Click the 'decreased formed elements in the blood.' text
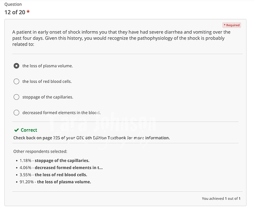This screenshot has width=254, height=212. [x=61, y=113]
